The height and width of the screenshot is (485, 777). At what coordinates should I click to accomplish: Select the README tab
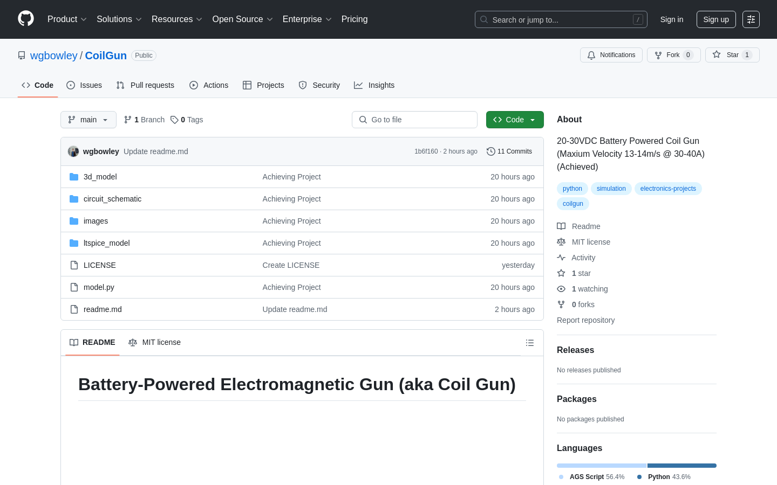point(92,343)
